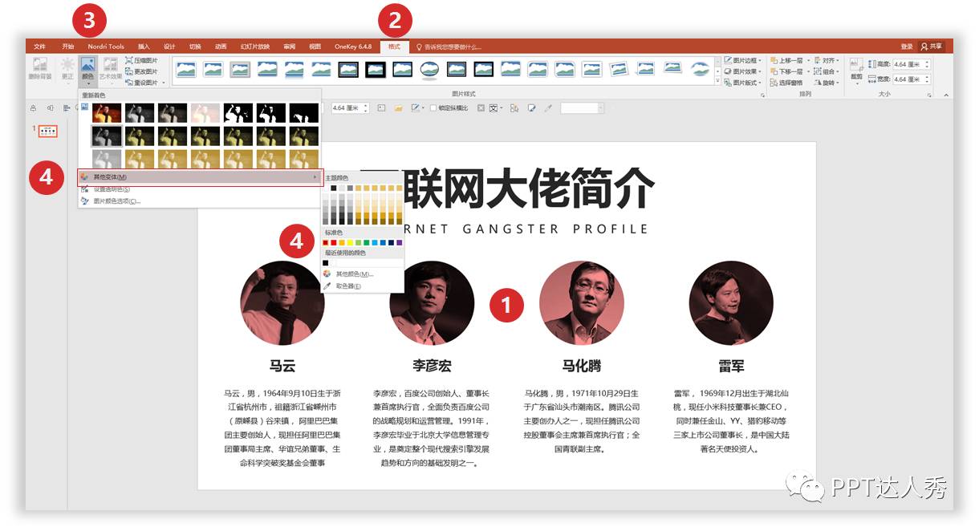Open the Rotate (旋转) dropdown

coord(826,83)
